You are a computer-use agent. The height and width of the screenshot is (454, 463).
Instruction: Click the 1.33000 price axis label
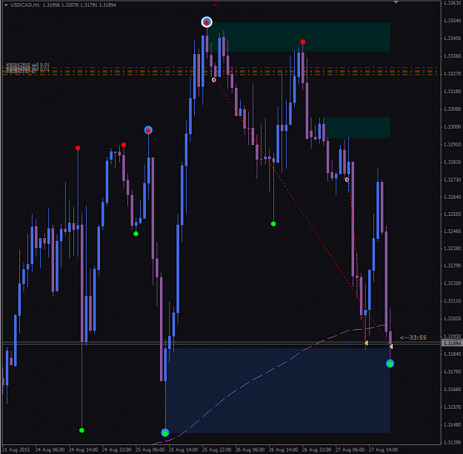452,126
